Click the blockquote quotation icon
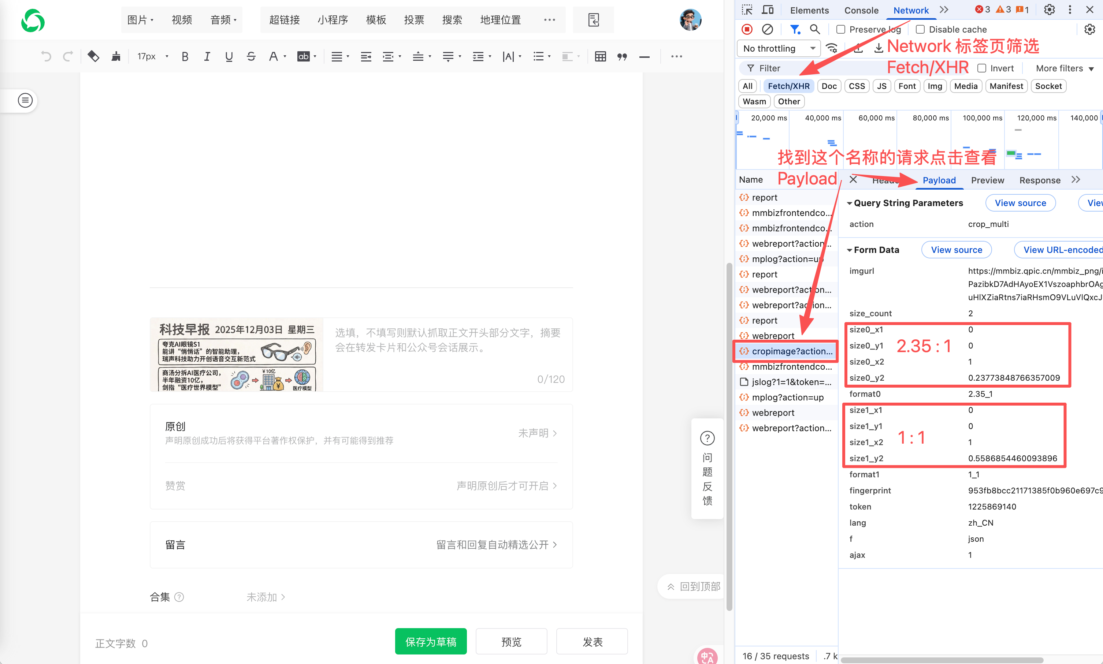The width and height of the screenshot is (1103, 664). point(622,56)
